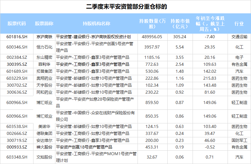This screenshot has width=251, height=164.
Task: Click stock name 奥翔药业
Action: click(44, 78)
